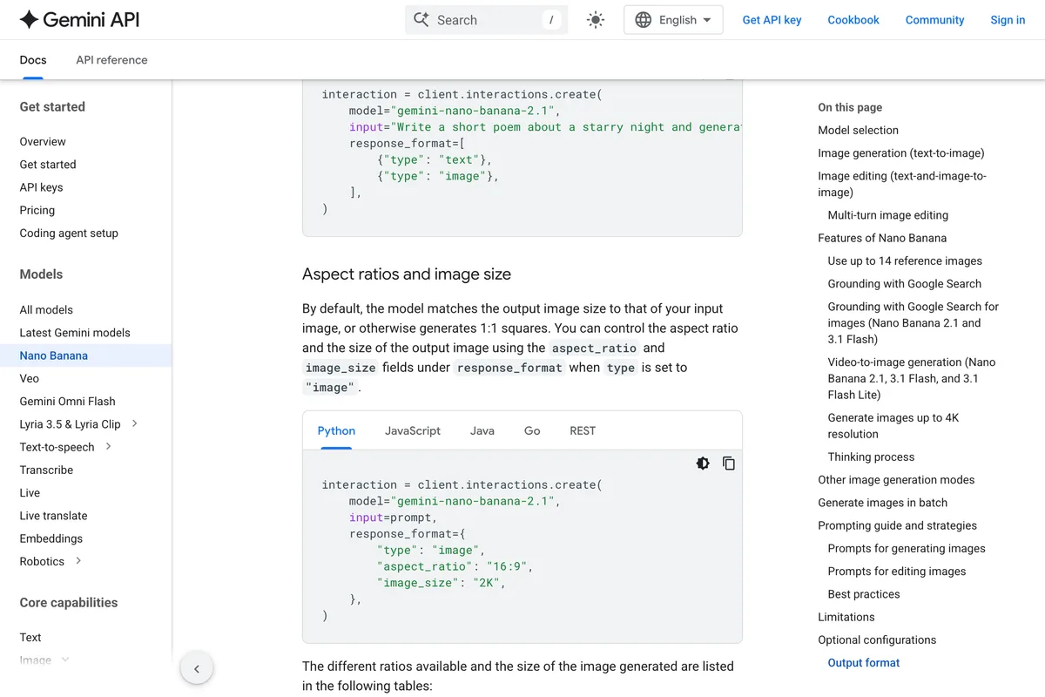Jump to Output format section

pyautogui.click(x=864, y=662)
